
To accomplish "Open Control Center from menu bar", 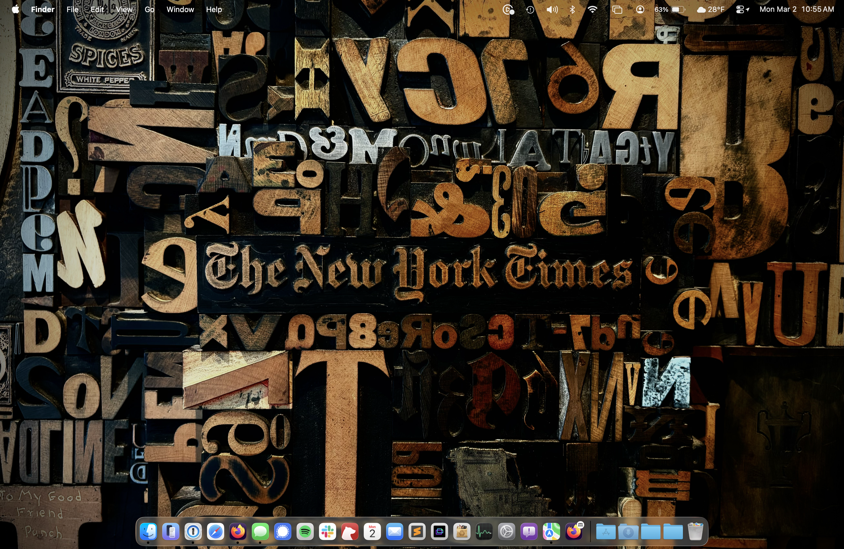I will pyautogui.click(x=740, y=9).
